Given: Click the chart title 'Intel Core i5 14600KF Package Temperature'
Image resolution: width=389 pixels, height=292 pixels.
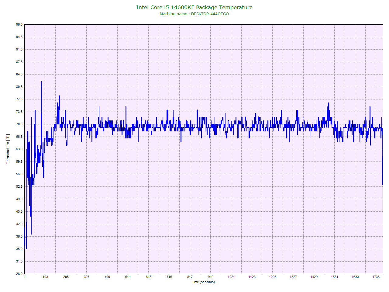Looking at the screenshot, I should click(194, 7).
